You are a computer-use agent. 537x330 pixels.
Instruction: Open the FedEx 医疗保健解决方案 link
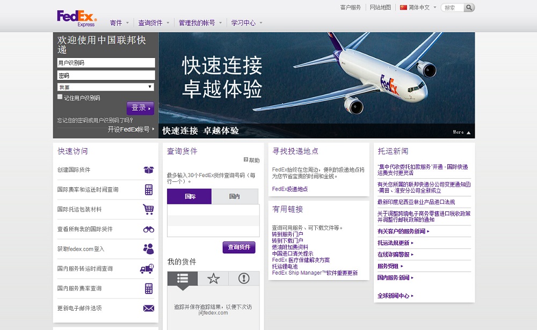click(301, 260)
